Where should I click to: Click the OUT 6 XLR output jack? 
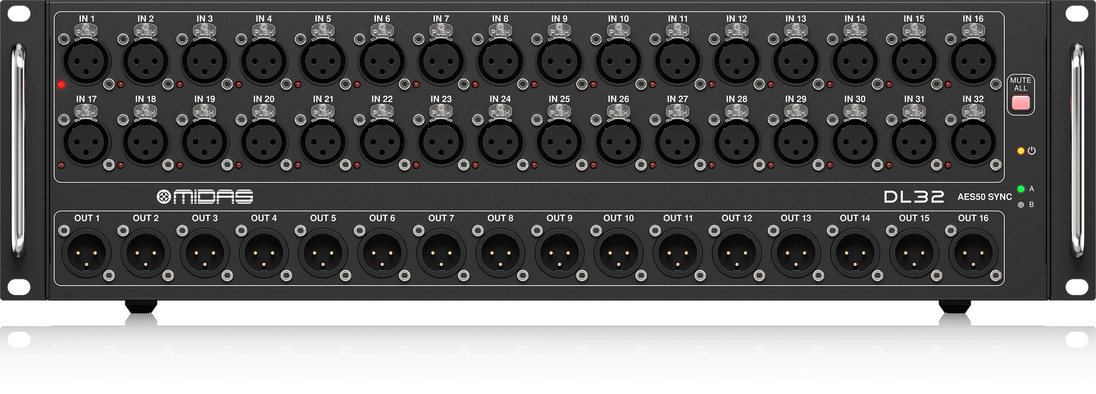[382, 253]
